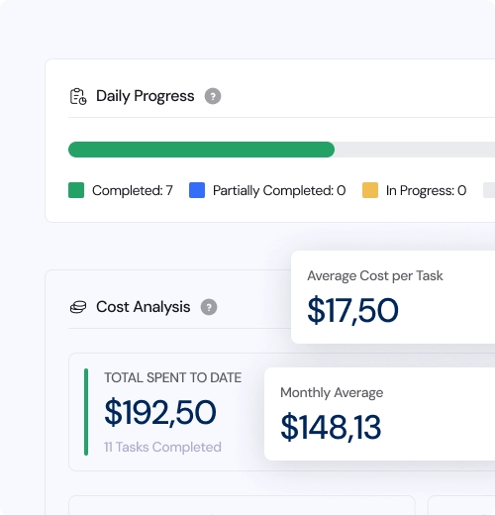This screenshot has height=515, width=495.
Task: Click the Partially Completed: 0 label
Action: point(279,190)
